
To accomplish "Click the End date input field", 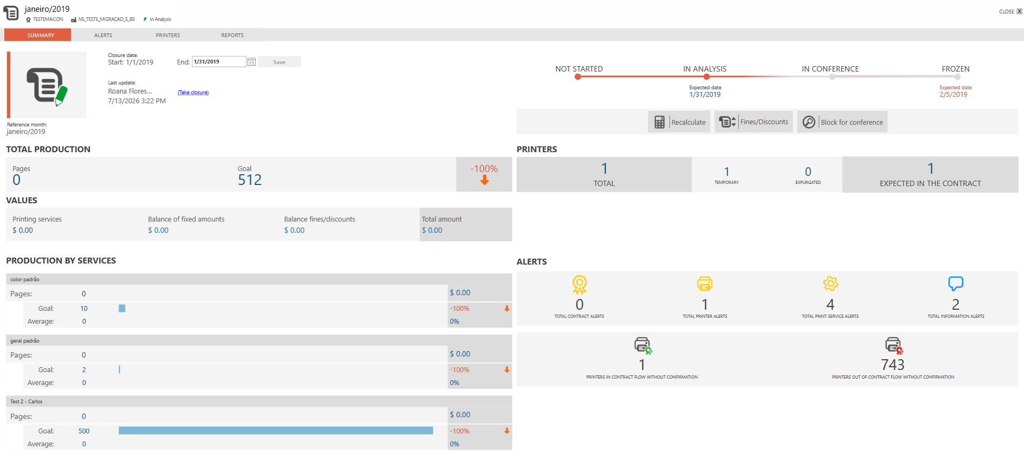I will (219, 62).
